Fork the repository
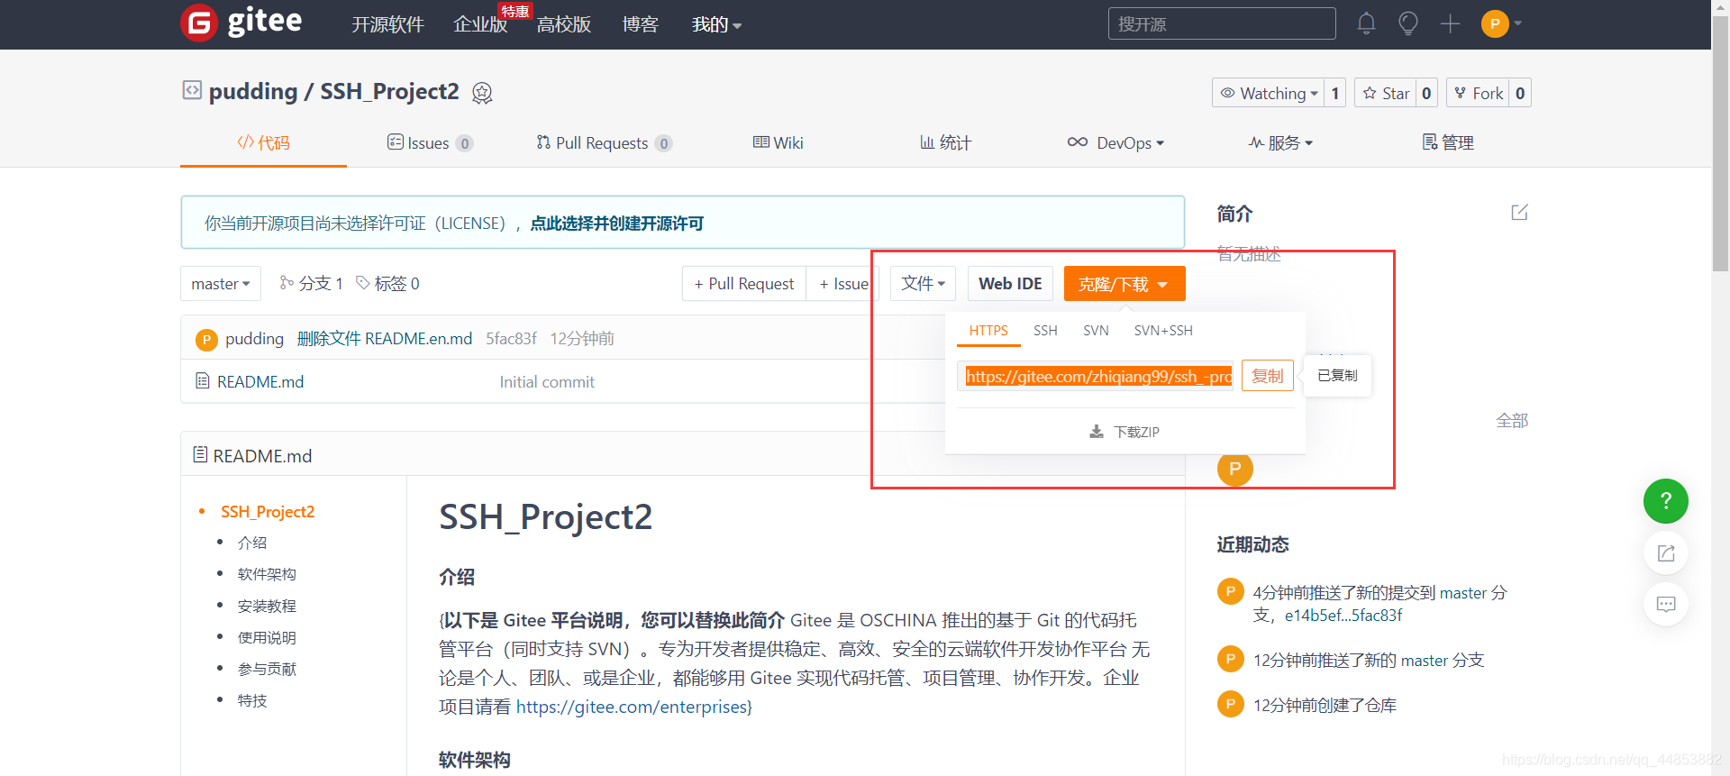 coord(1479,93)
